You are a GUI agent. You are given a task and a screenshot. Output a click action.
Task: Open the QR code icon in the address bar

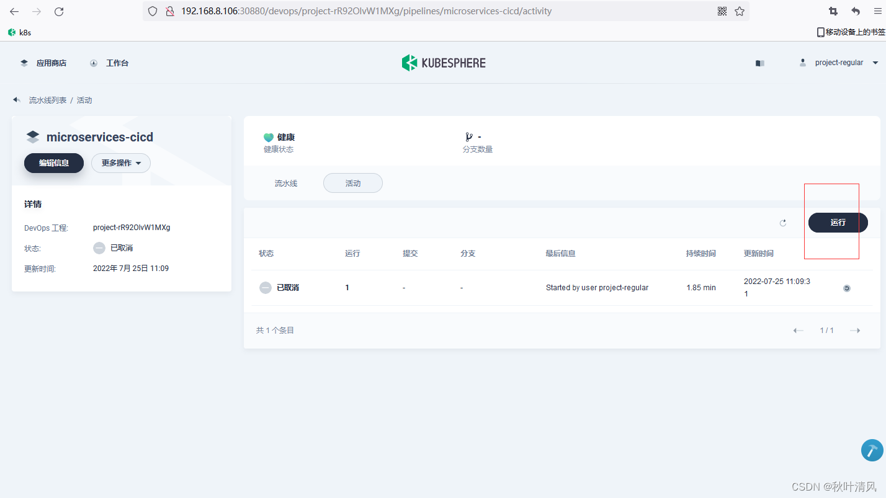(x=722, y=11)
